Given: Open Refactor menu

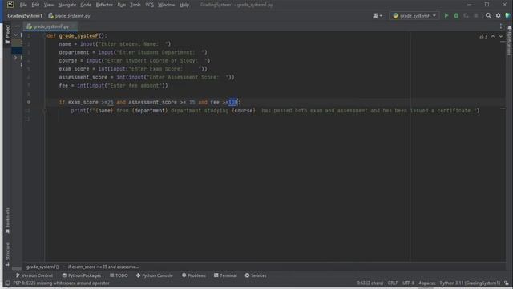Looking at the screenshot, I should tap(104, 5).
